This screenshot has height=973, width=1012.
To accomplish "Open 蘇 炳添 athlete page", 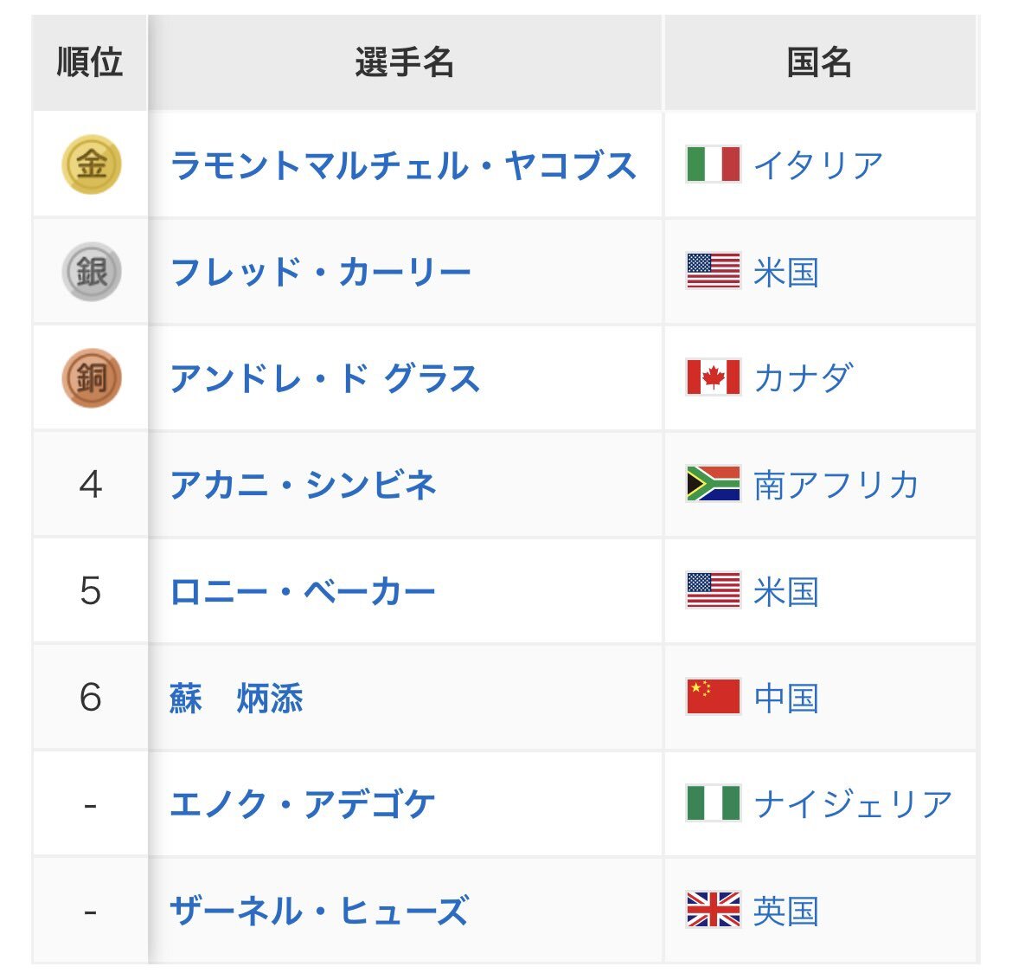I will pyautogui.click(x=236, y=698).
